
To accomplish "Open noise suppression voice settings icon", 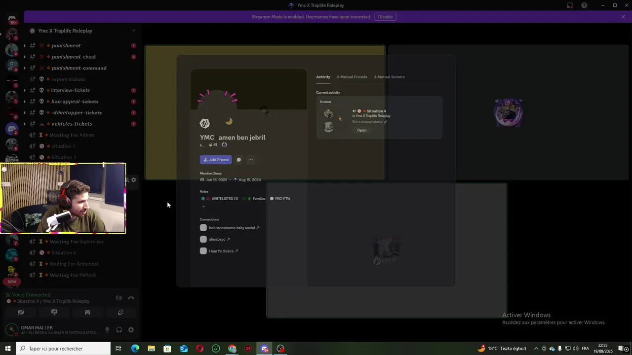I will click(119, 298).
